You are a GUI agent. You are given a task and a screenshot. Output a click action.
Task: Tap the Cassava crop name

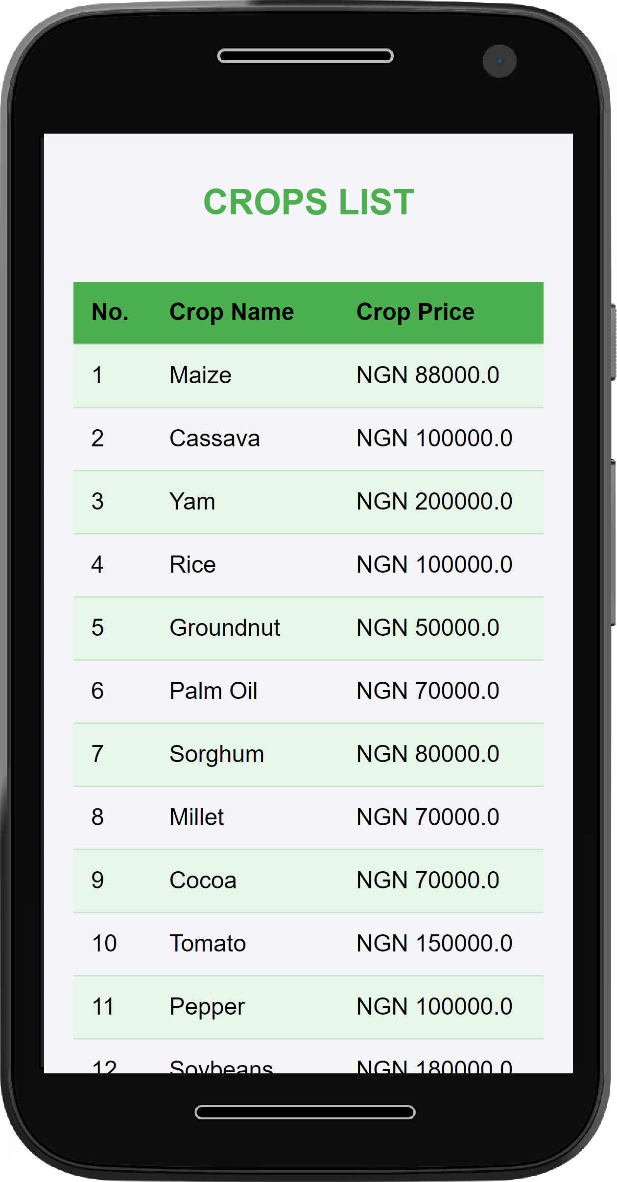214,438
